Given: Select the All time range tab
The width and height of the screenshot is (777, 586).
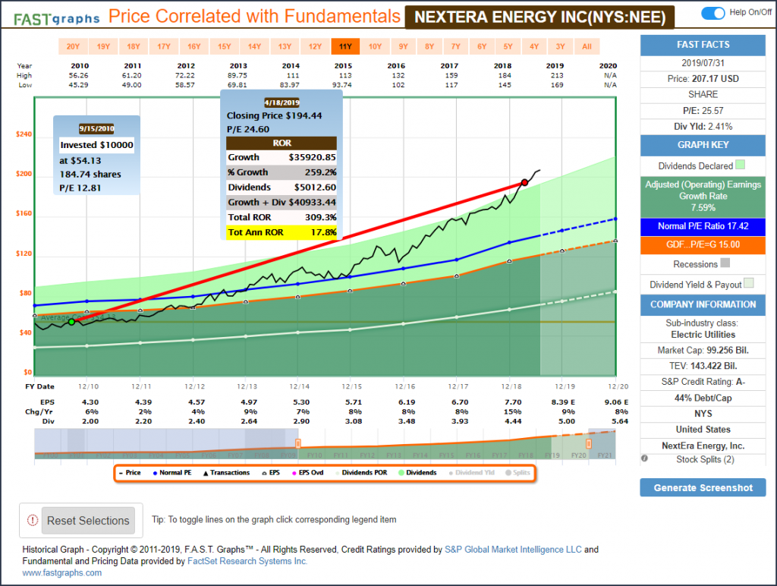Looking at the screenshot, I should (x=587, y=46).
